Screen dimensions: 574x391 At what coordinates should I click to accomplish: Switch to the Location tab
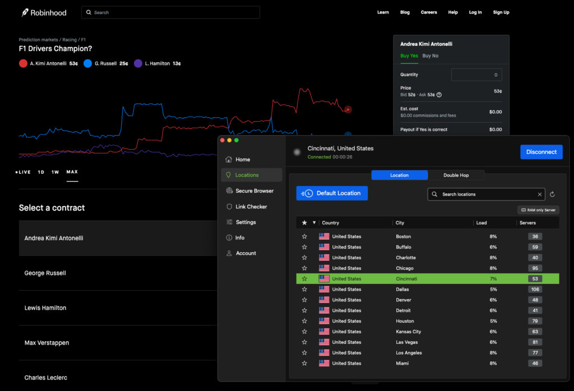(x=399, y=175)
